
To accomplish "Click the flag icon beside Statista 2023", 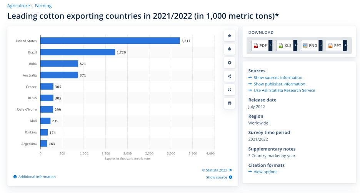I will point(231,170).
